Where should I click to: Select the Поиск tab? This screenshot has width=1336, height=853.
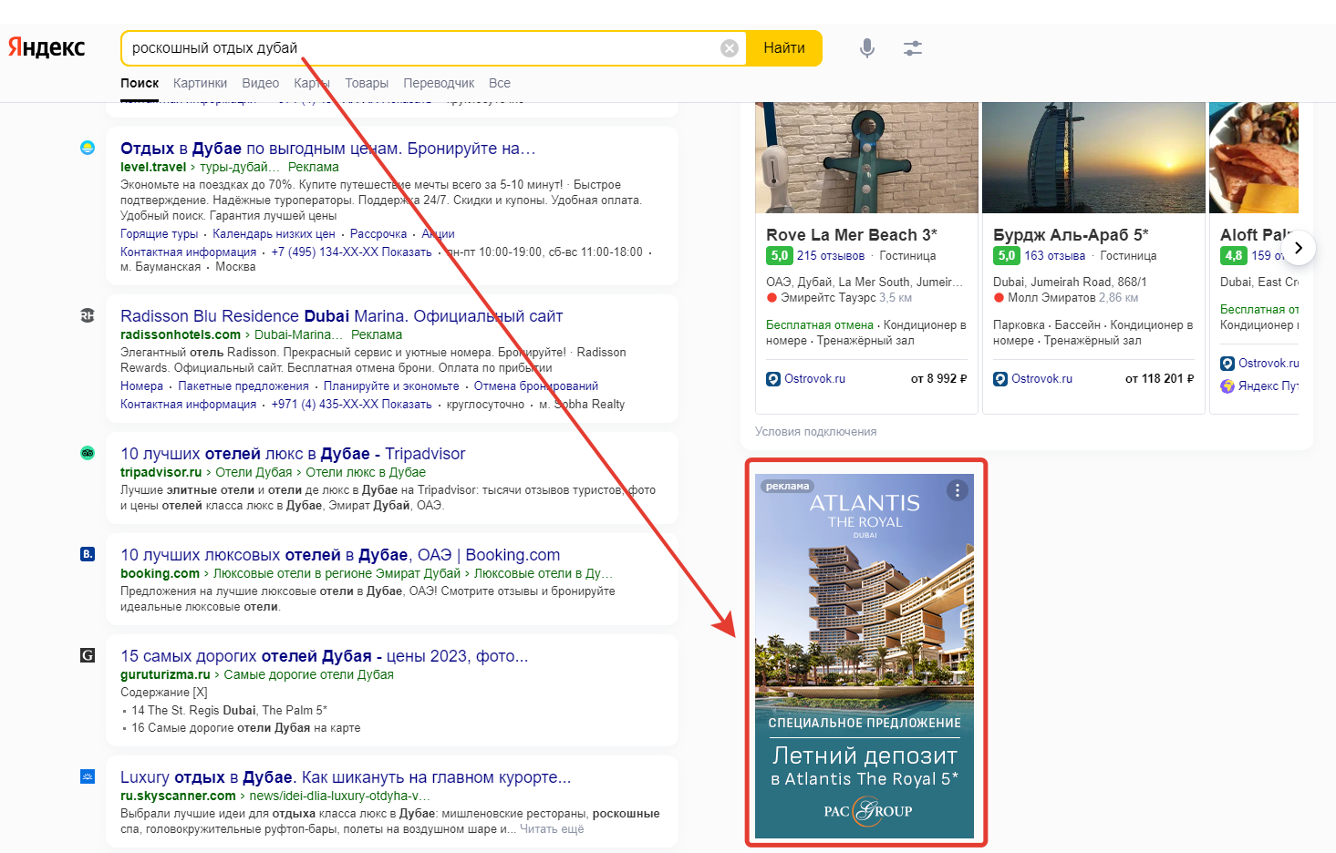pos(140,83)
